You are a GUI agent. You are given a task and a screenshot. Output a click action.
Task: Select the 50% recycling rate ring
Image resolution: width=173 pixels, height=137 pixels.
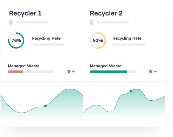[98, 41]
